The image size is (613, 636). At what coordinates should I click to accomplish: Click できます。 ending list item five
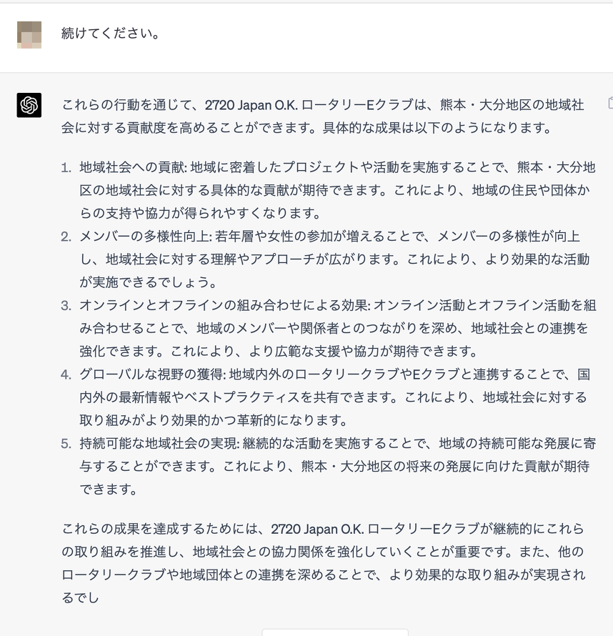click(x=109, y=490)
